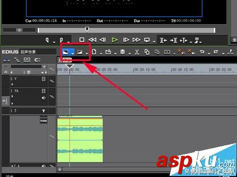Viewport: 237px width, 177px height.
Task: Open the Open project options arrow
Action: pyautogui.click(x=115, y=54)
